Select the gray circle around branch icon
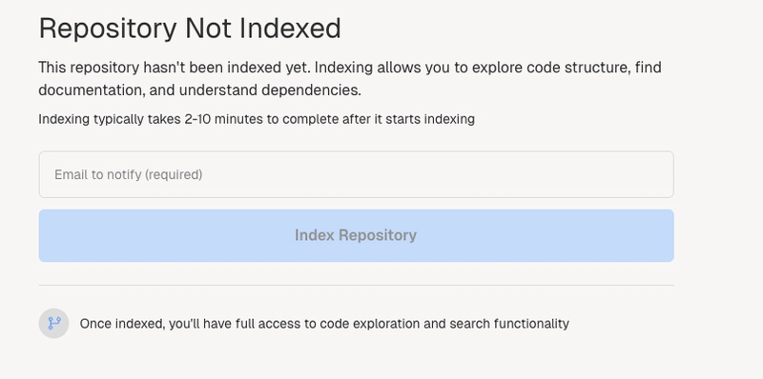This screenshot has height=379, width=763. point(54,323)
